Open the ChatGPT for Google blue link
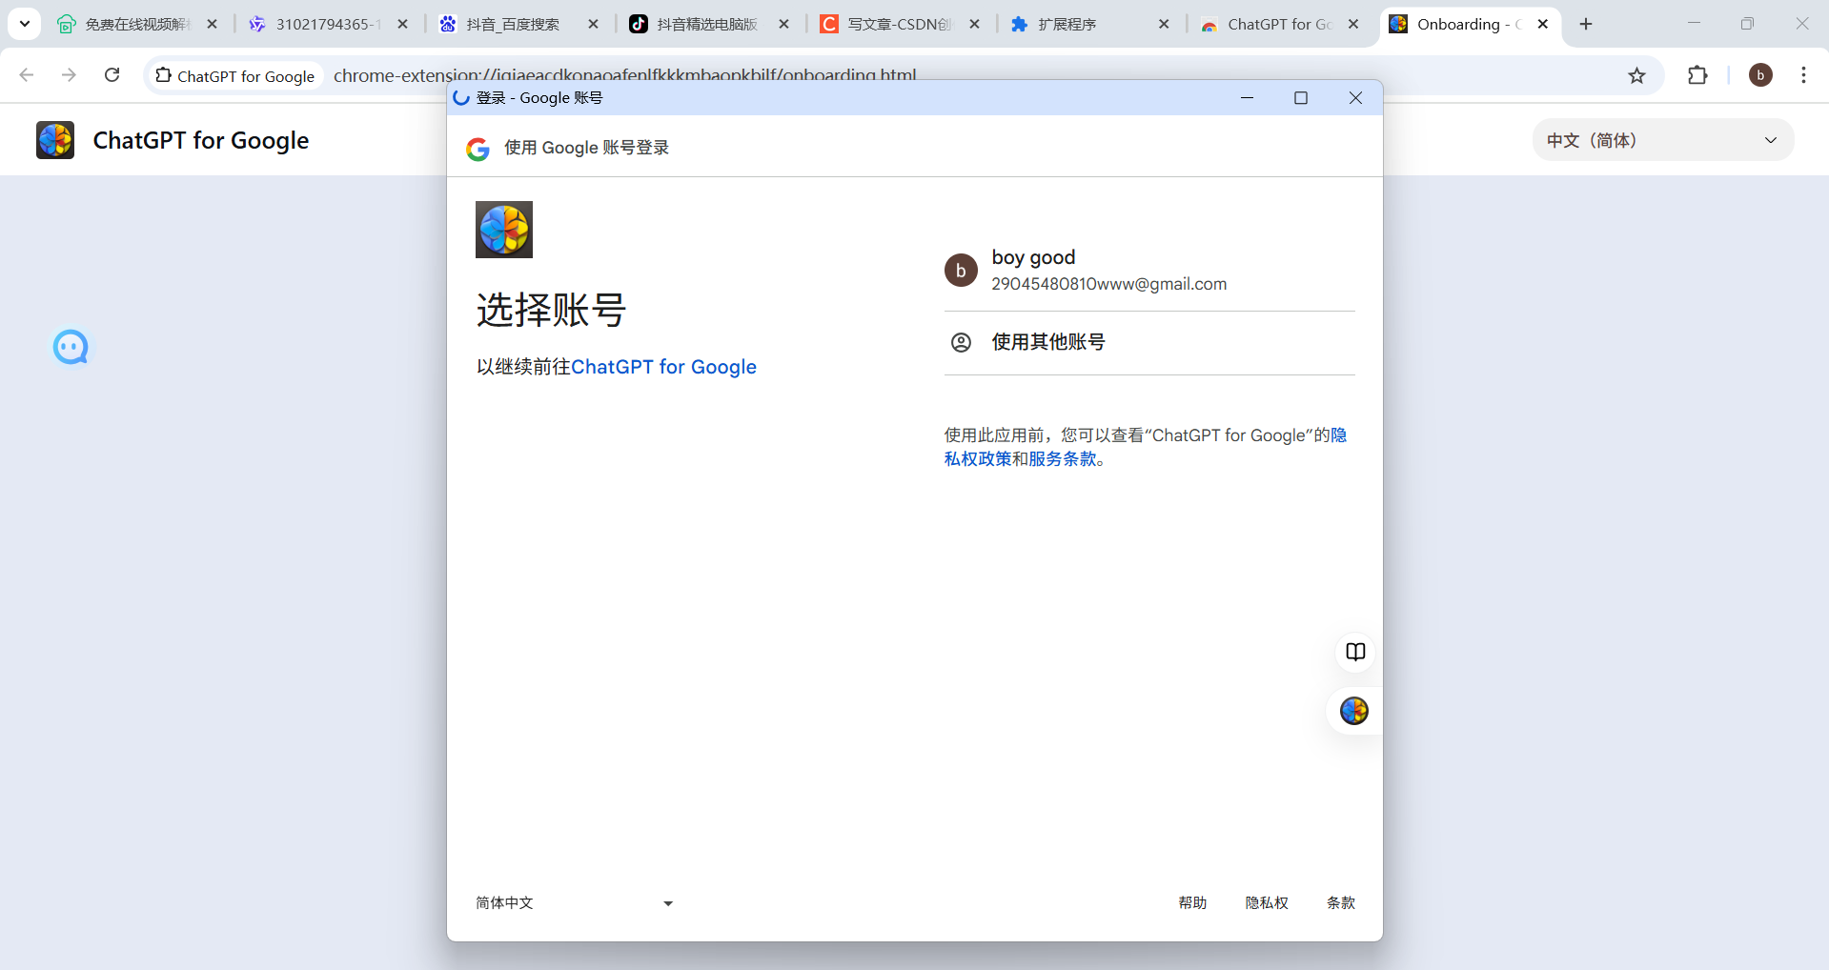 click(663, 367)
